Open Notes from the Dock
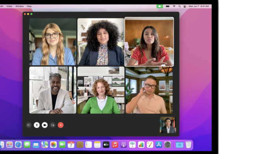The width and height of the screenshot is (260, 154). (x=97, y=145)
